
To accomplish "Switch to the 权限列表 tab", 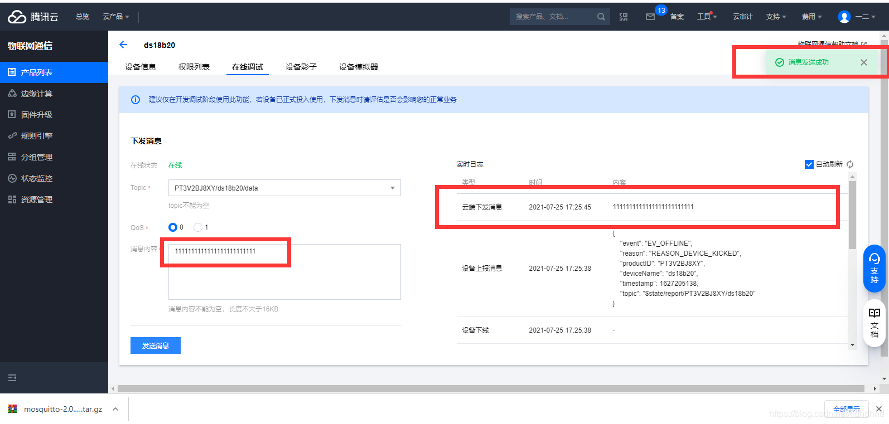I will pos(194,67).
